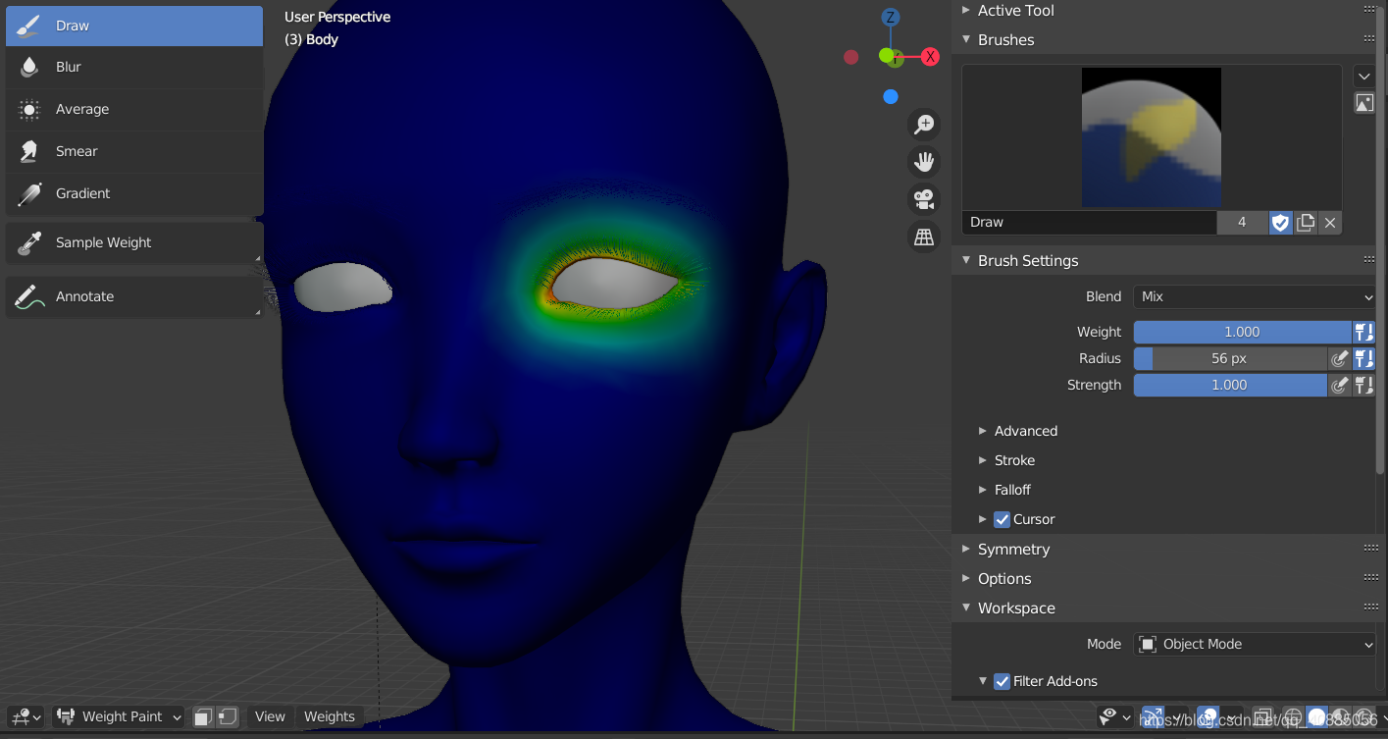
Task: Adjust the Strength slider
Action: 1230,386
